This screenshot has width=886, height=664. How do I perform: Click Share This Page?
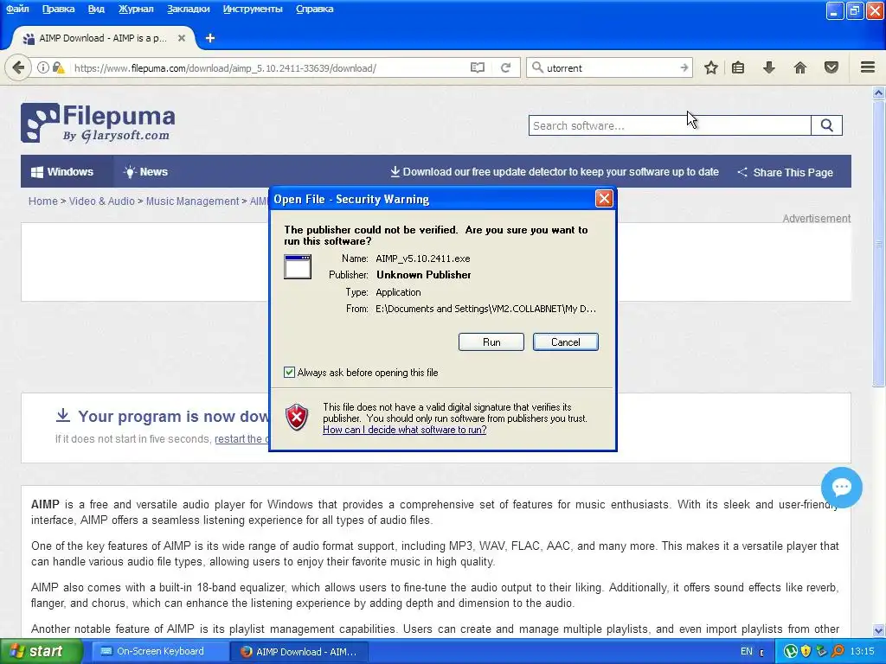click(x=786, y=172)
